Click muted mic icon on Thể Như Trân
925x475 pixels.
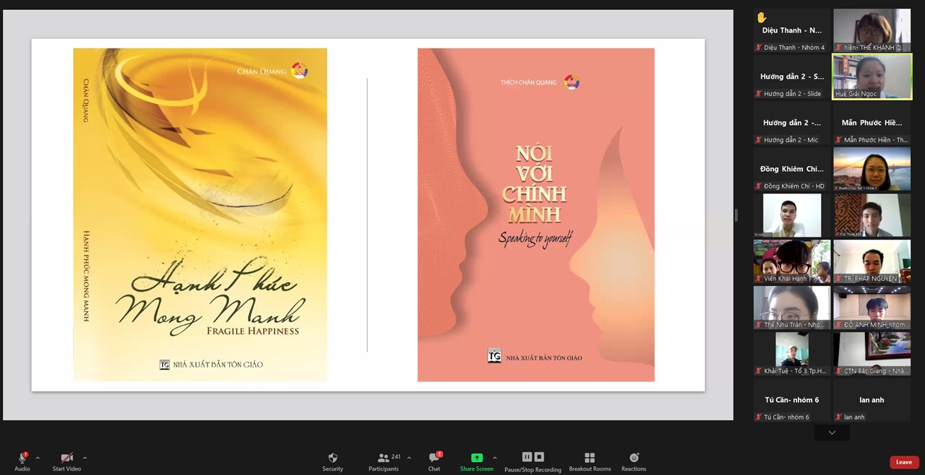coord(759,325)
